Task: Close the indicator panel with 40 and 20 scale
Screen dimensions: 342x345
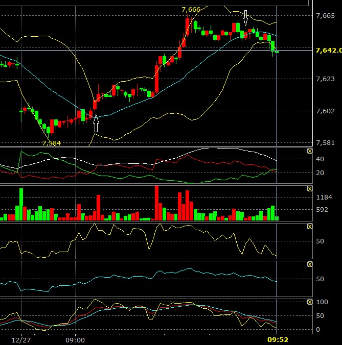Action: (x=310, y=151)
